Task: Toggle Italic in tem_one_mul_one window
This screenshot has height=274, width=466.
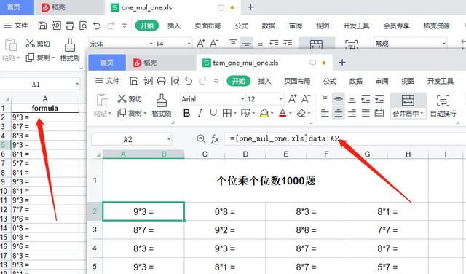Action: pos(200,113)
